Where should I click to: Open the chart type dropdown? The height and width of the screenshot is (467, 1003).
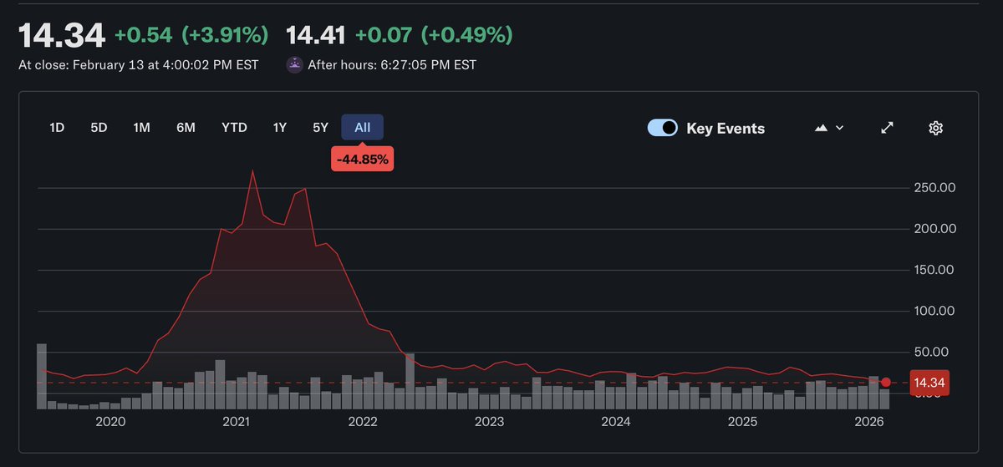pos(829,128)
